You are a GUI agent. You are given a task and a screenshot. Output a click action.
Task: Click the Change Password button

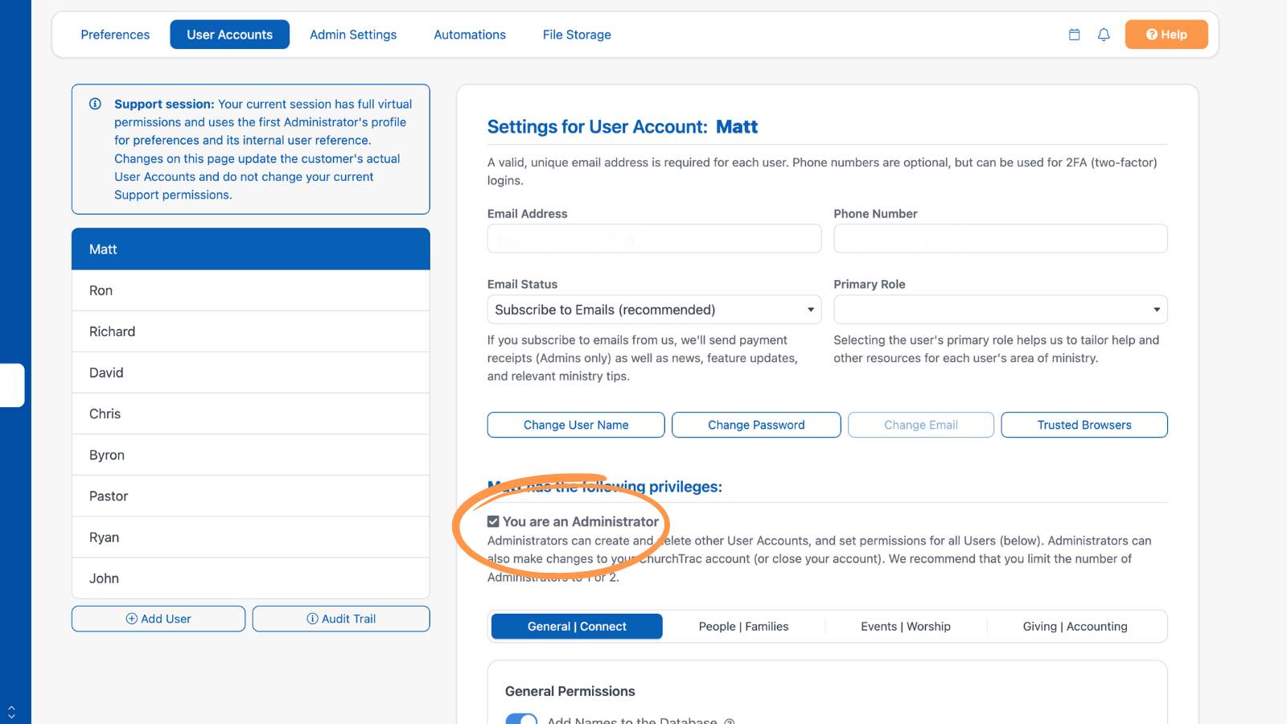coord(756,425)
